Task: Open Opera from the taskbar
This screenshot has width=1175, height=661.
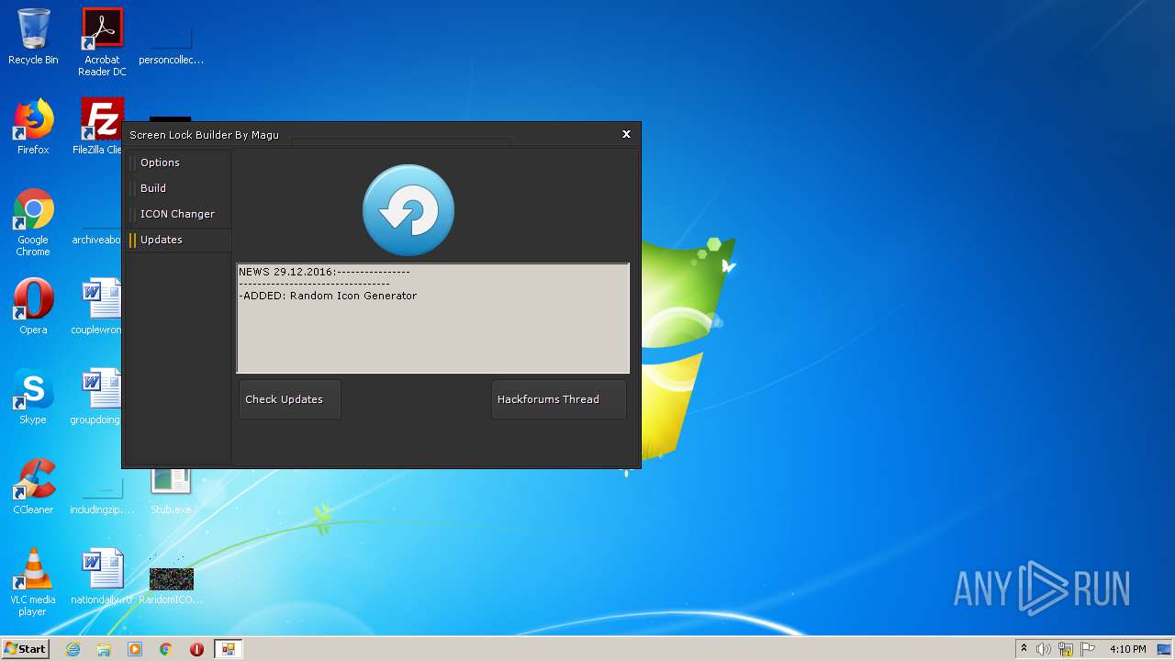Action: 196,649
